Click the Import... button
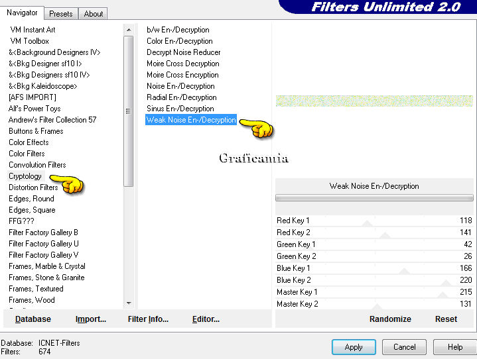 coord(91,319)
